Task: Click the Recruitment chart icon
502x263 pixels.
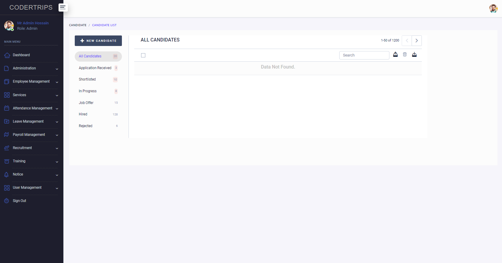Action: pyautogui.click(x=7, y=148)
